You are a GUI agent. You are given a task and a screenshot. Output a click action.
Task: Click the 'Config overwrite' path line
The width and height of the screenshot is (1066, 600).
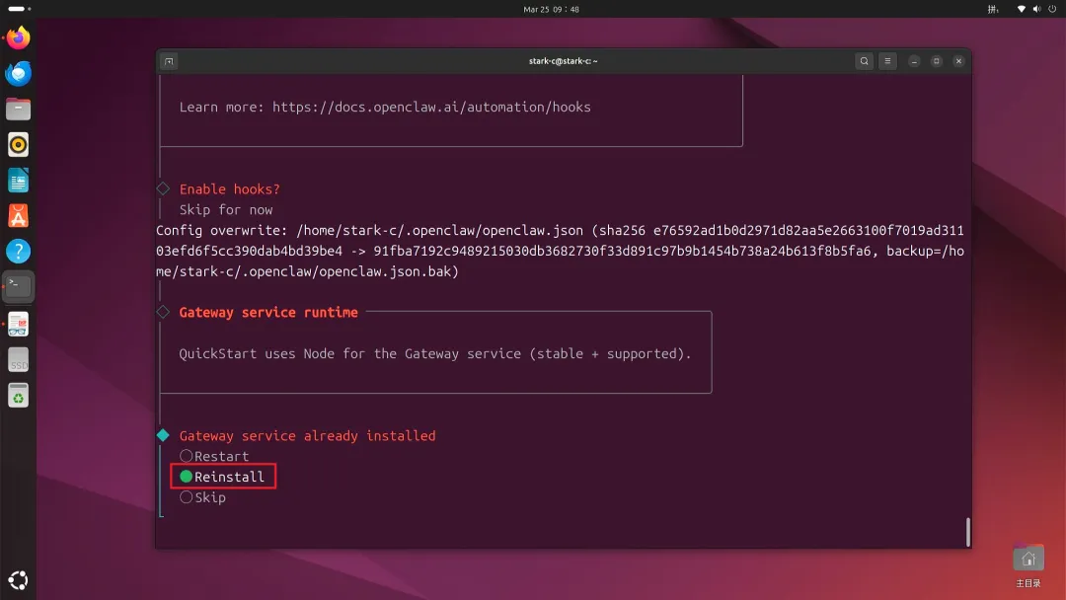click(561, 230)
